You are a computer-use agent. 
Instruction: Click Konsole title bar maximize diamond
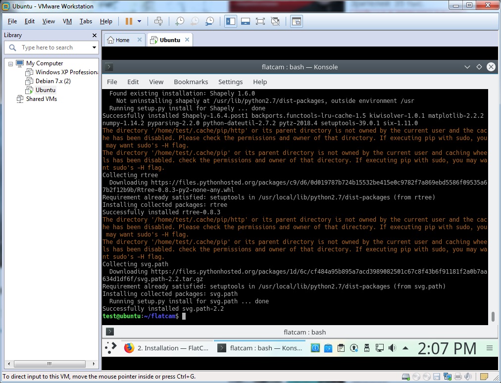click(x=479, y=67)
